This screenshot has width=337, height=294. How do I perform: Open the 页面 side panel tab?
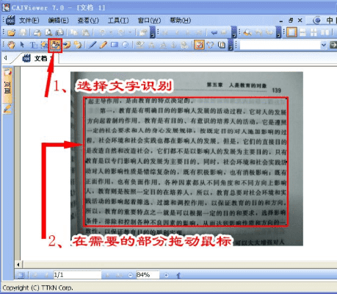coord(7,85)
